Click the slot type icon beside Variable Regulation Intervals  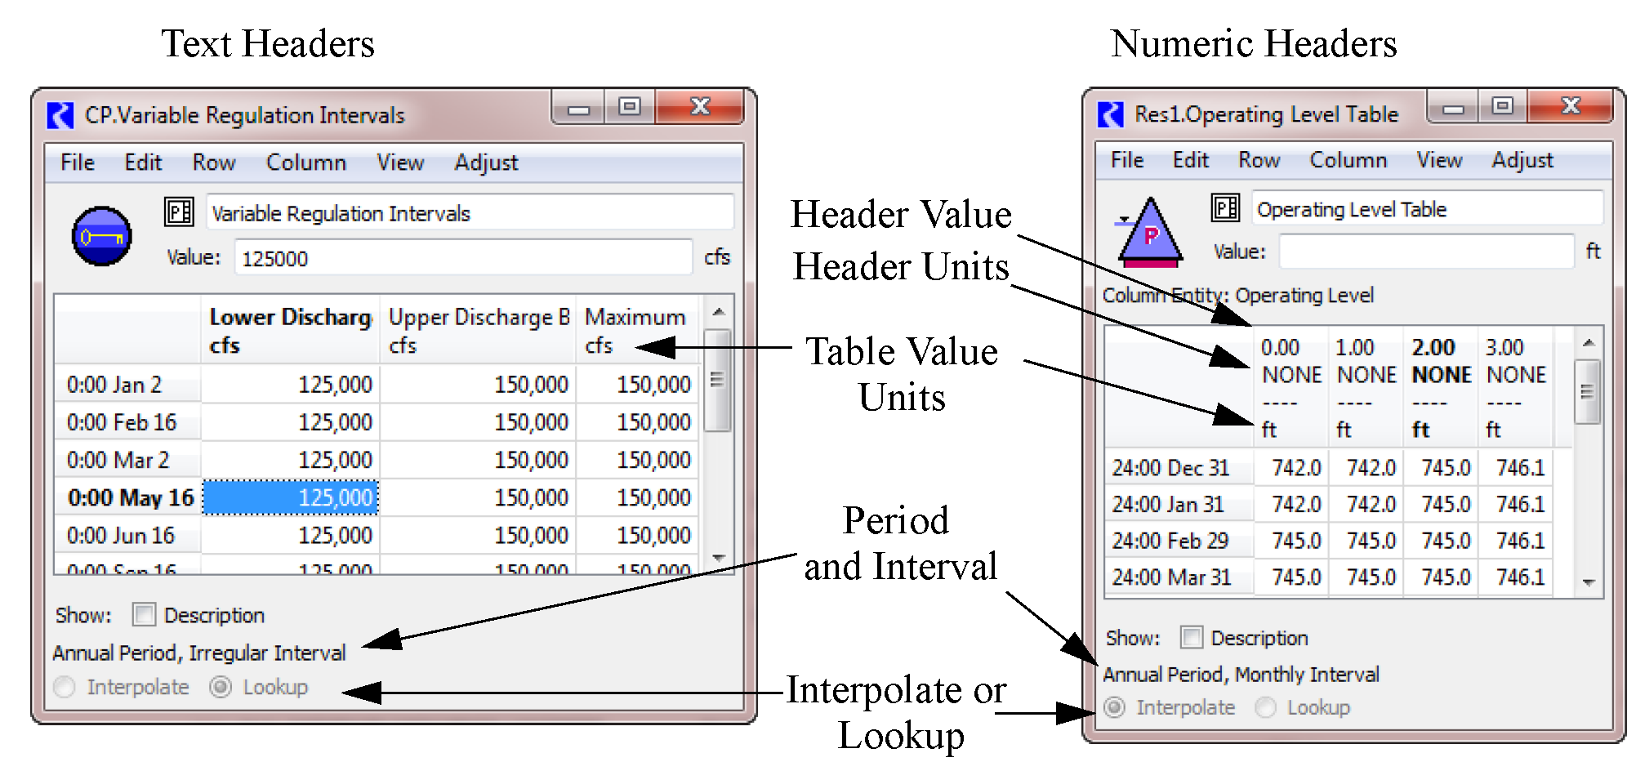click(x=179, y=212)
